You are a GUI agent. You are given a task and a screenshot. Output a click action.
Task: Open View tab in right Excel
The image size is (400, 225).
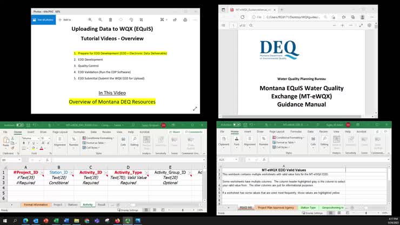click(336, 131)
